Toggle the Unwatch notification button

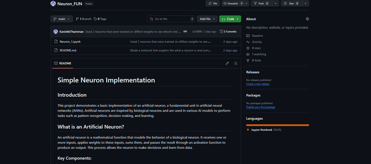(233, 4)
